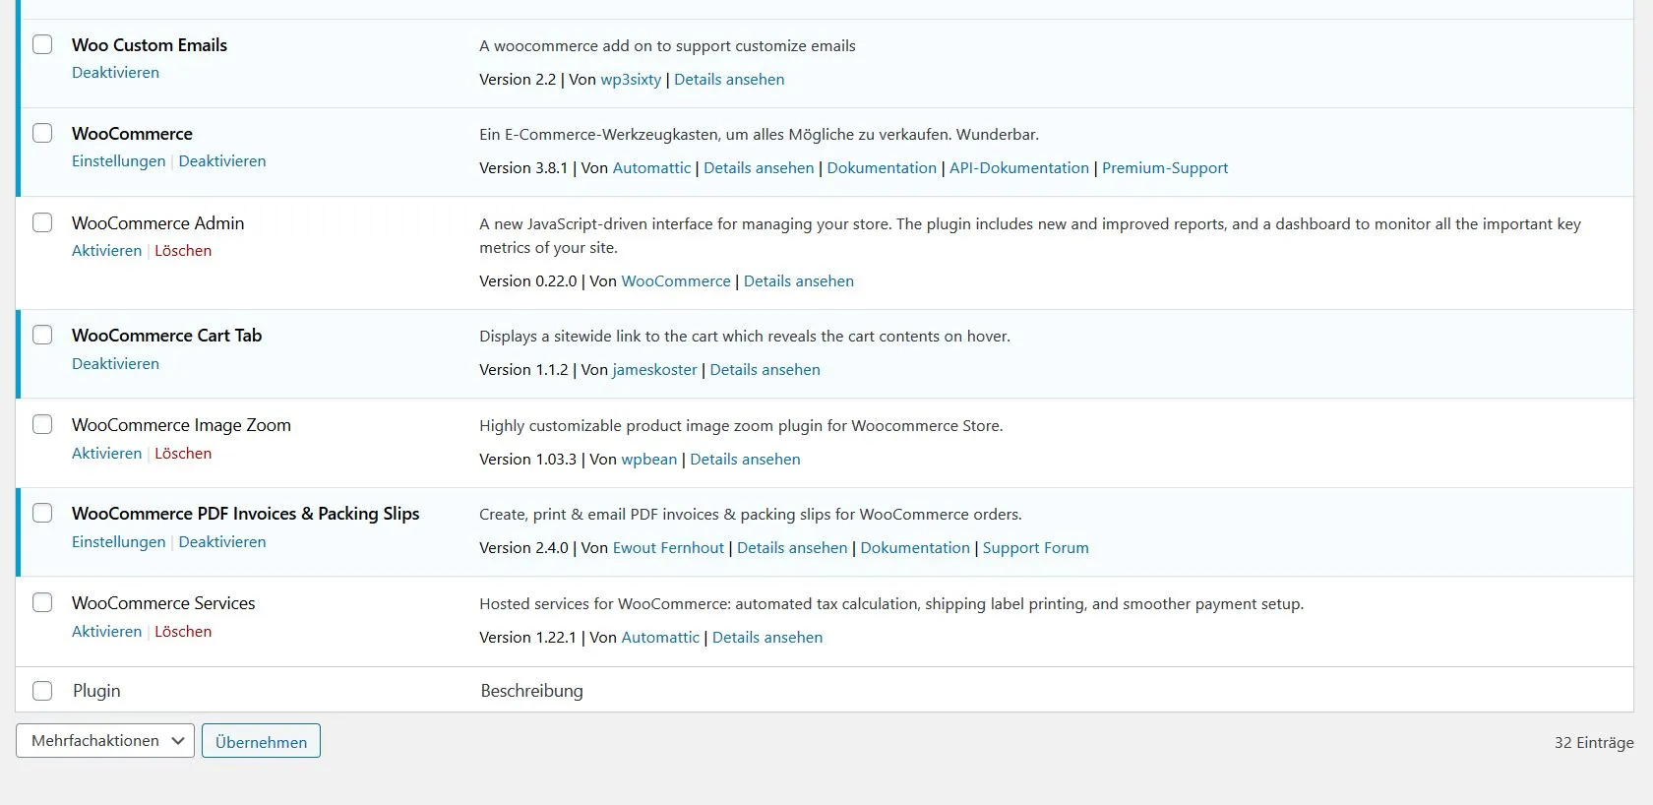Open Einstellungen for PDF Invoices & Packing Slips
Viewport: 1653px width, 805px height.
point(118,542)
